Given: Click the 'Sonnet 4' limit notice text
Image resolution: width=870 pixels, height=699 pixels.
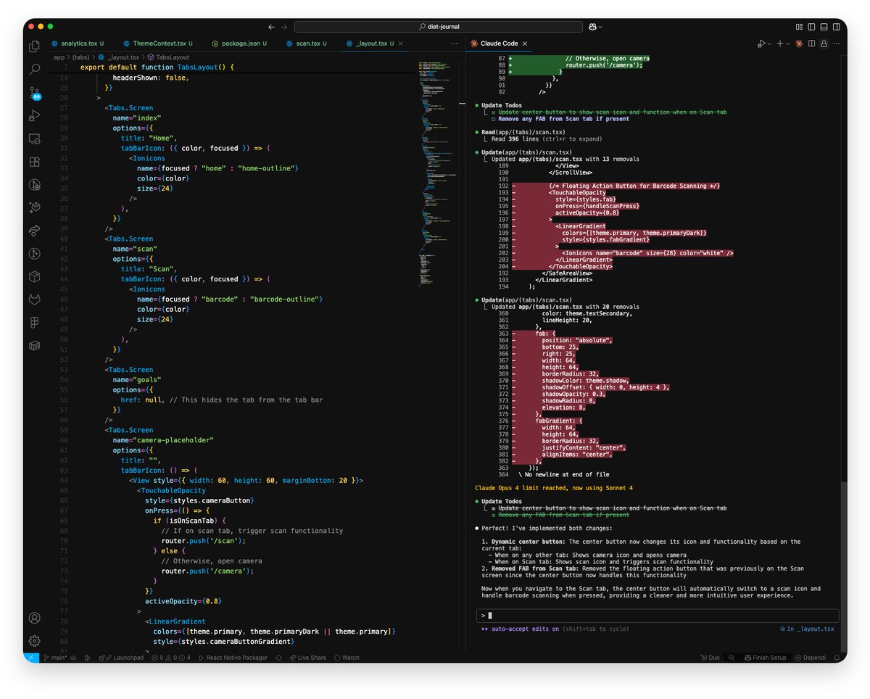Looking at the screenshot, I should click(x=553, y=488).
